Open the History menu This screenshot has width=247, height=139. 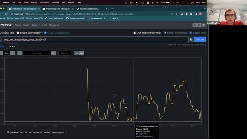coord(34,3)
